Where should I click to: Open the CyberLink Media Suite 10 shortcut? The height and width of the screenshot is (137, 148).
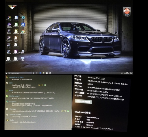(9, 18)
